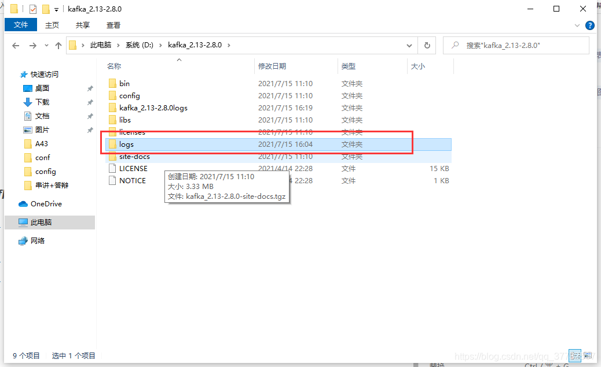Image resolution: width=601 pixels, height=367 pixels.
Task: Click the 2021/7/15 16:04 date of logs
Action: tap(285, 144)
